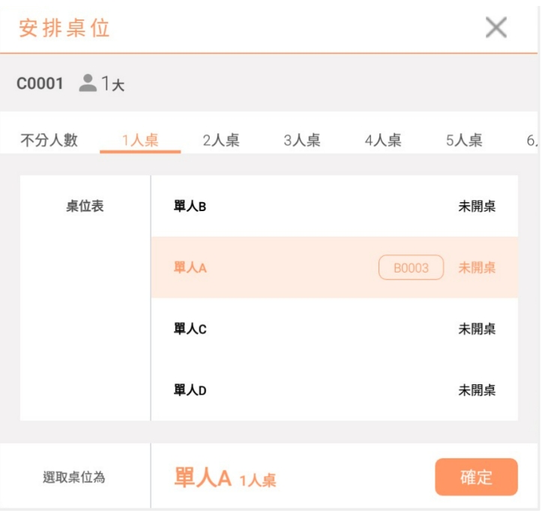Click the B0003 order tag
Image resolution: width=542 pixels, height=513 pixels.
point(411,268)
